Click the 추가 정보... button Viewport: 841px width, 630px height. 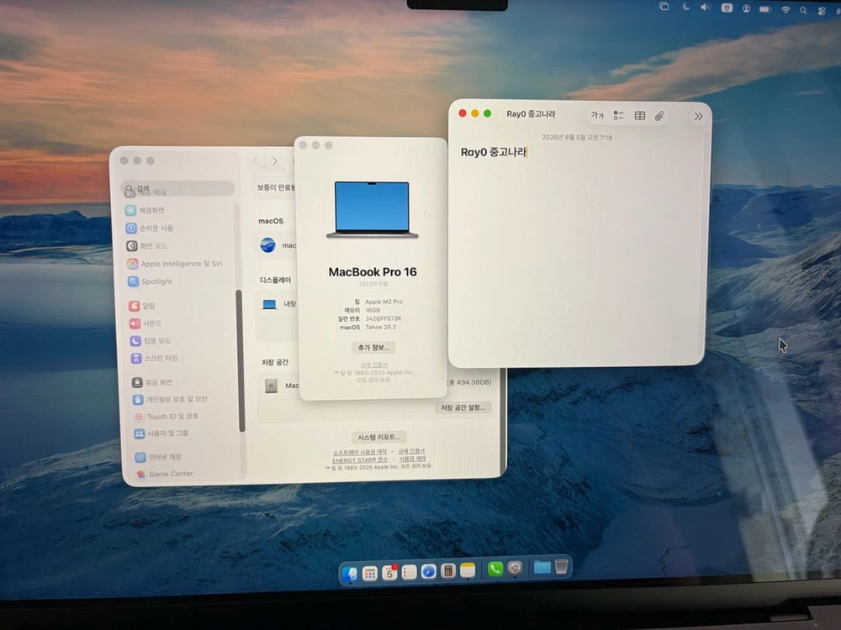[373, 348]
